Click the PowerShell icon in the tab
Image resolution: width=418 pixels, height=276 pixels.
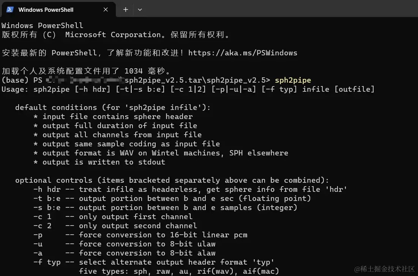[x=10, y=9]
